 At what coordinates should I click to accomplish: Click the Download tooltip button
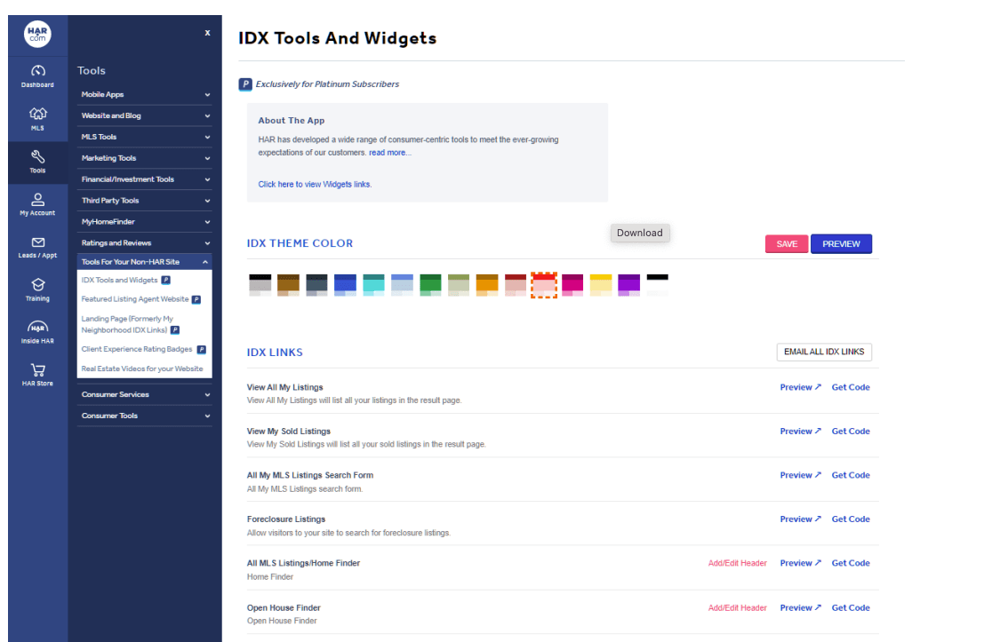640,233
